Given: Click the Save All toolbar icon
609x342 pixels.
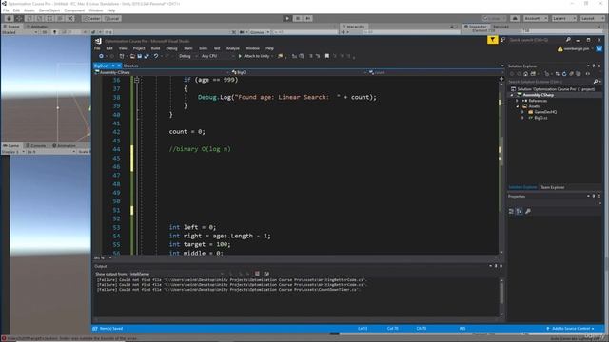Looking at the screenshot, I should (147, 56).
